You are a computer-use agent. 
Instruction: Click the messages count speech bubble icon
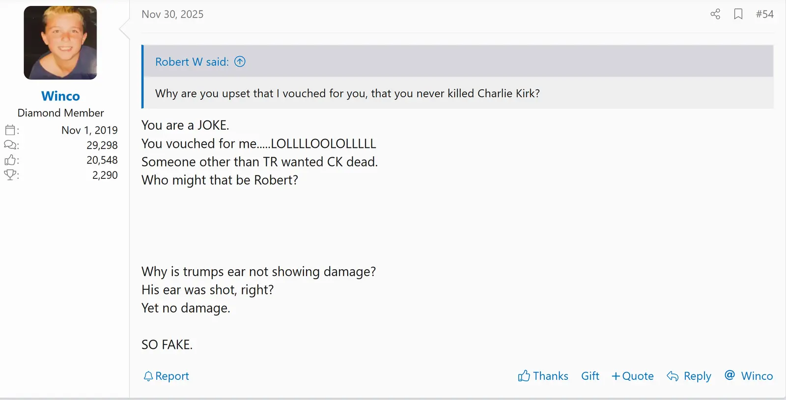10,145
